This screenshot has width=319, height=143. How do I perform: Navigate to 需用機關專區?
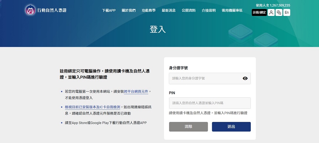(x=232, y=11)
